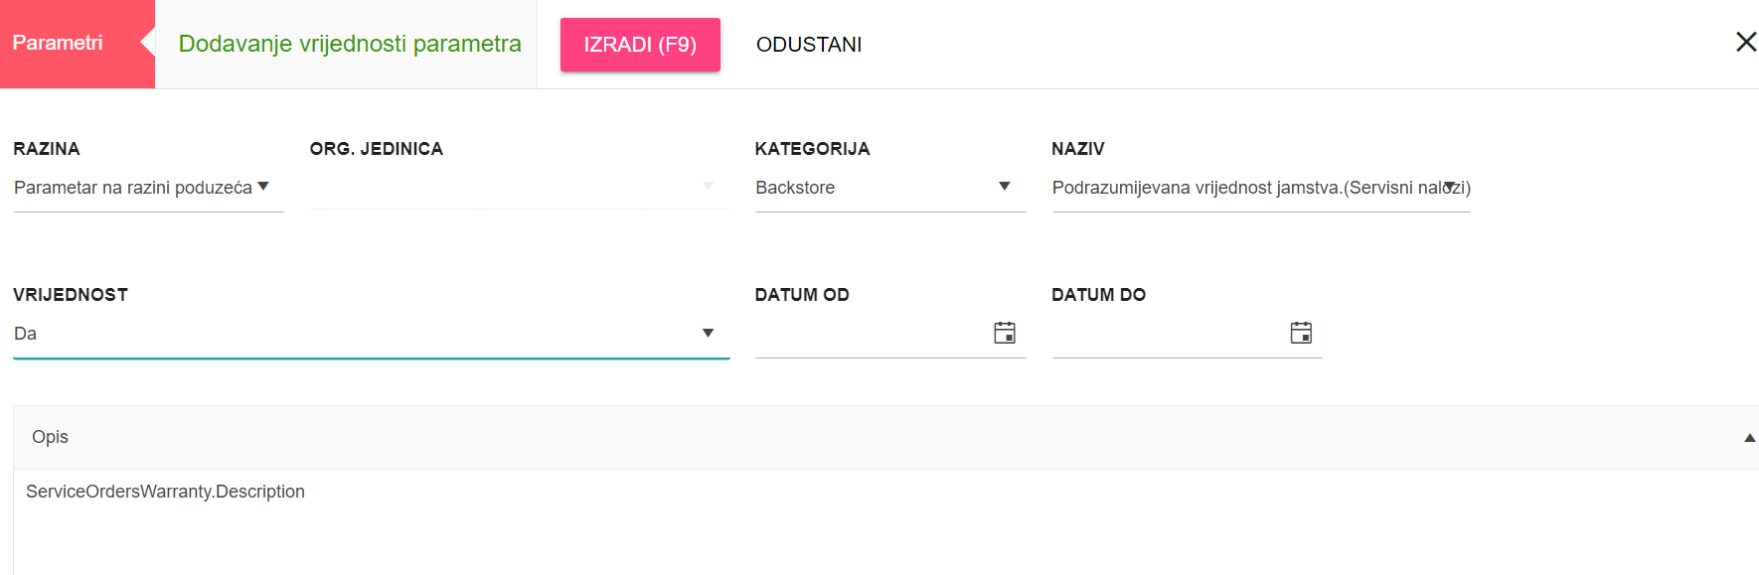This screenshot has width=1759, height=575.
Task: Open the Datum do calendar picker
Action: click(x=1301, y=333)
